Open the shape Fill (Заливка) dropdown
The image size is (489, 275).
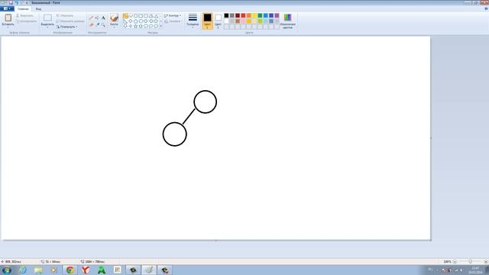click(173, 21)
